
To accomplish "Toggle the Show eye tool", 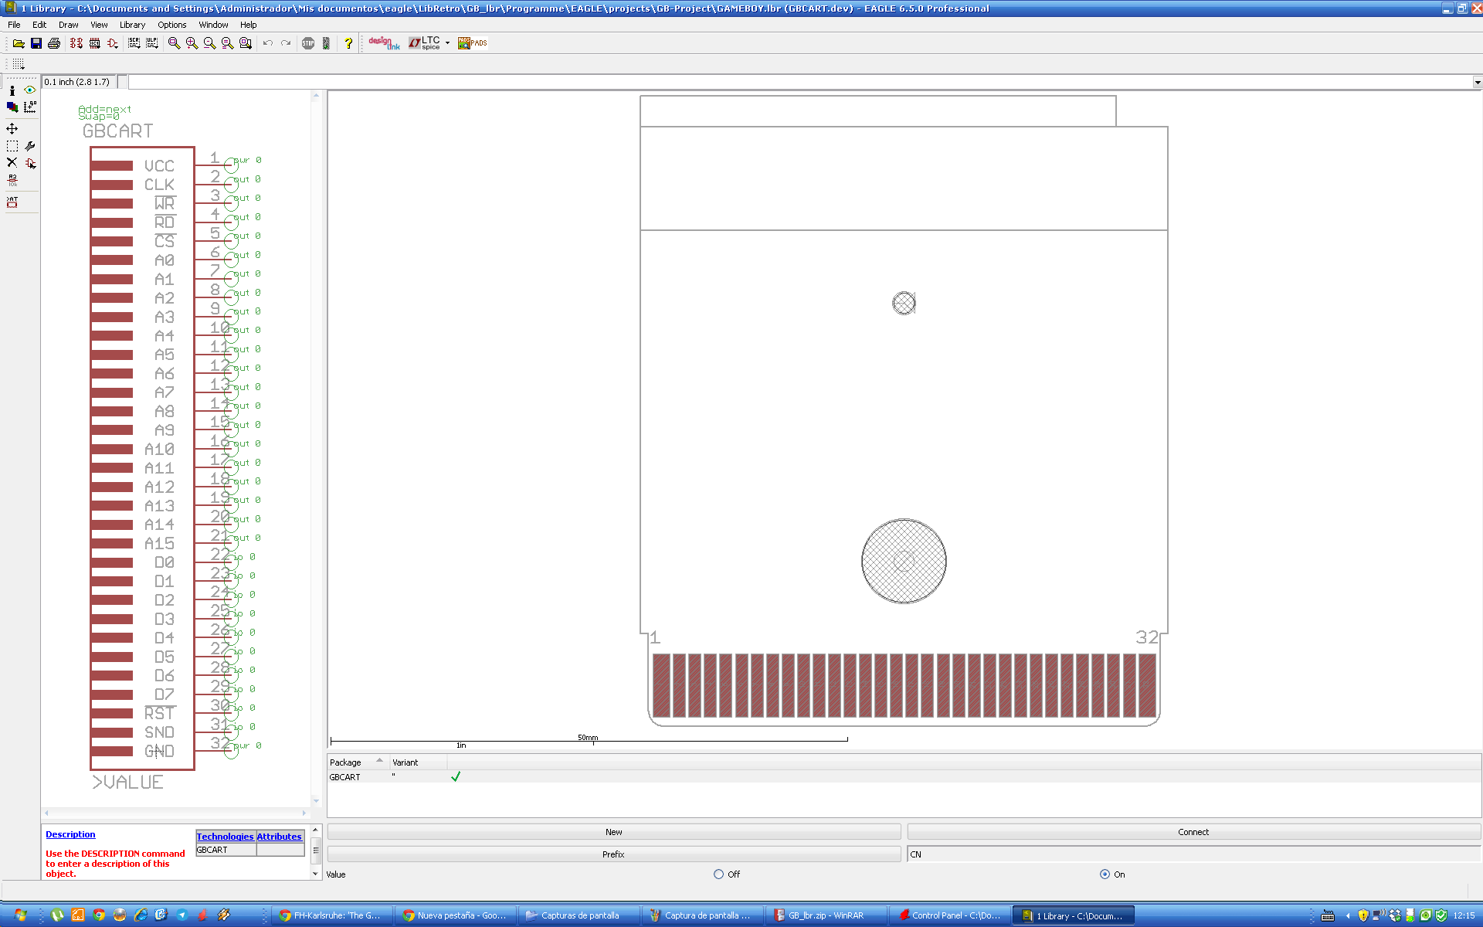I will [x=29, y=90].
